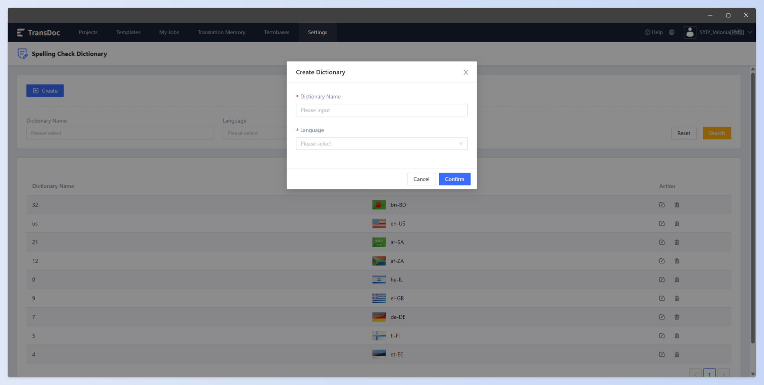Cancel the Create Dictionary dialog

point(421,179)
